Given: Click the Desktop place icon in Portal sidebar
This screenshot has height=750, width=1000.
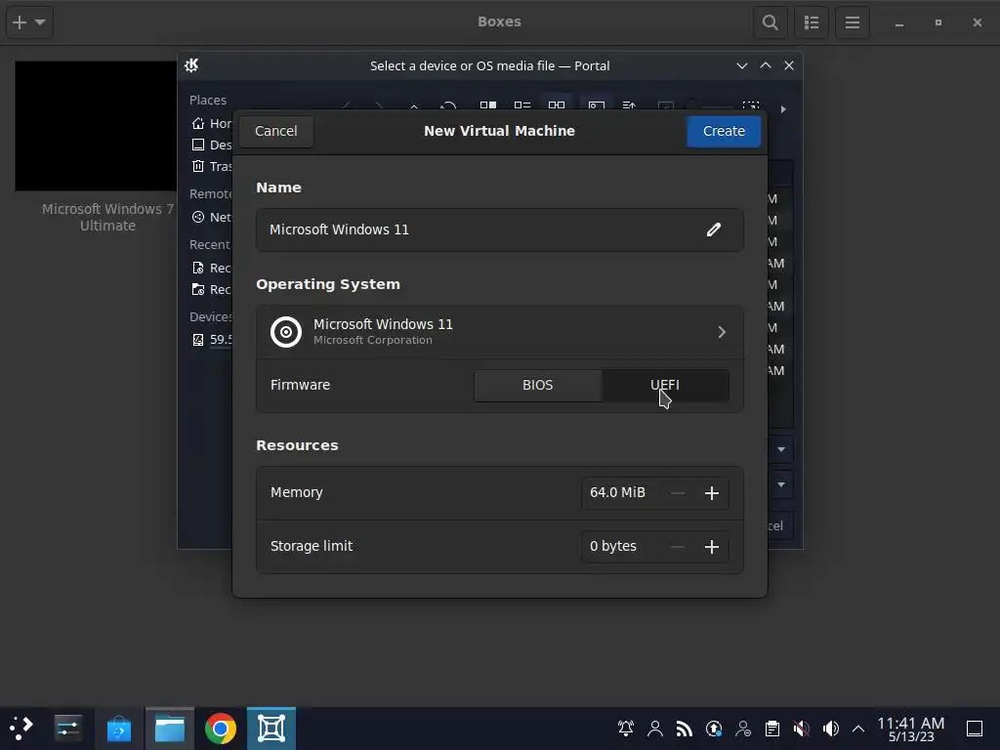Looking at the screenshot, I should point(198,145).
